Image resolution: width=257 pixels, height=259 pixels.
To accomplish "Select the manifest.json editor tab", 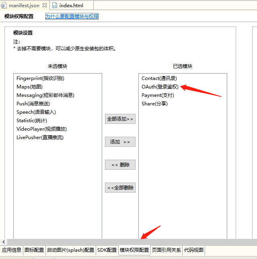I will 24,6.
